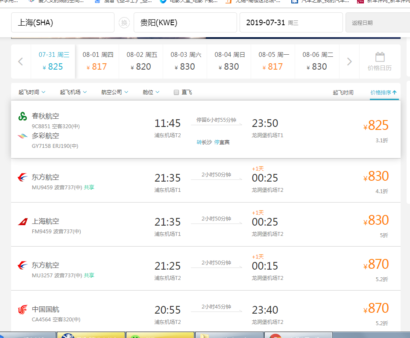Expand the 航空公司 filter dropdown
410x338 pixels.
coord(114,92)
